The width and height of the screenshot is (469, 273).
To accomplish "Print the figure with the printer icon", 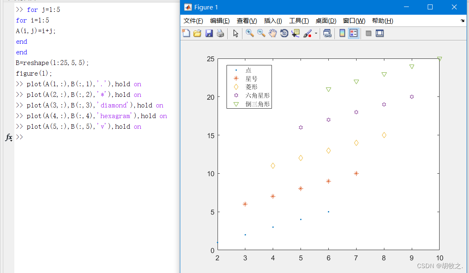I will click(x=220, y=33).
